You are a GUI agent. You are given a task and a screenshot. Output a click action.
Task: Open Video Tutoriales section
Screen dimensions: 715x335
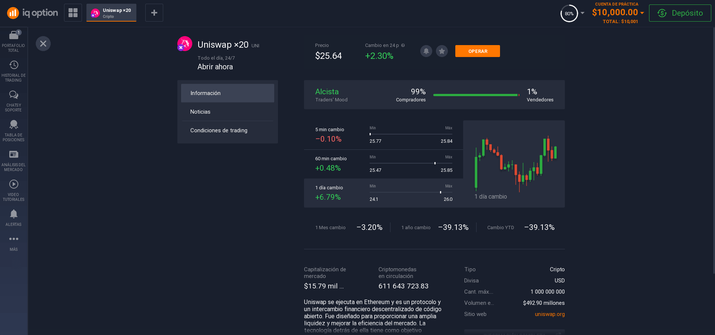pos(13,190)
